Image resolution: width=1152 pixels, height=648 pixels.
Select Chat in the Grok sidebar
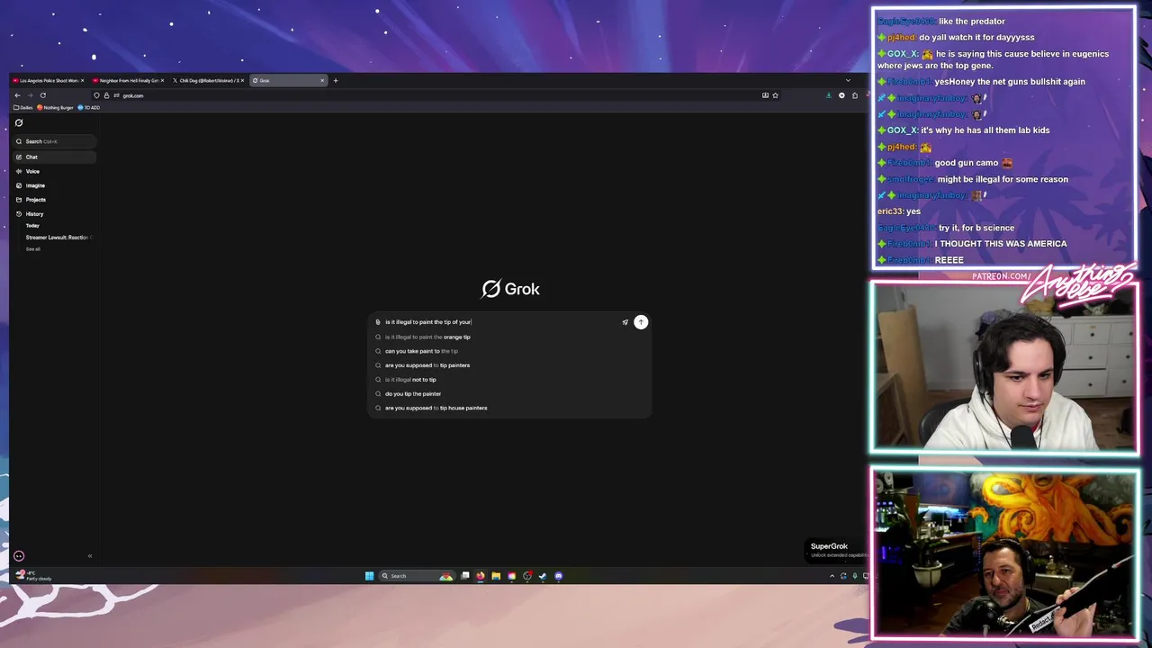tap(55, 157)
